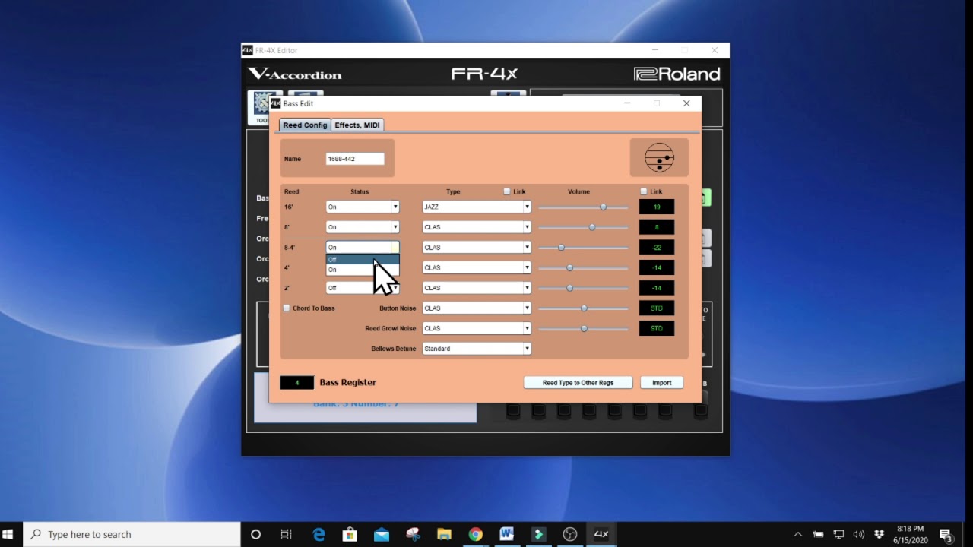Image resolution: width=973 pixels, height=547 pixels.
Task: Click Reed Type to Other Regs button
Action: pyautogui.click(x=578, y=382)
